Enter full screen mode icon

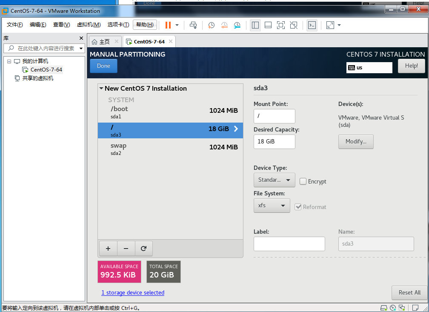coord(281,25)
